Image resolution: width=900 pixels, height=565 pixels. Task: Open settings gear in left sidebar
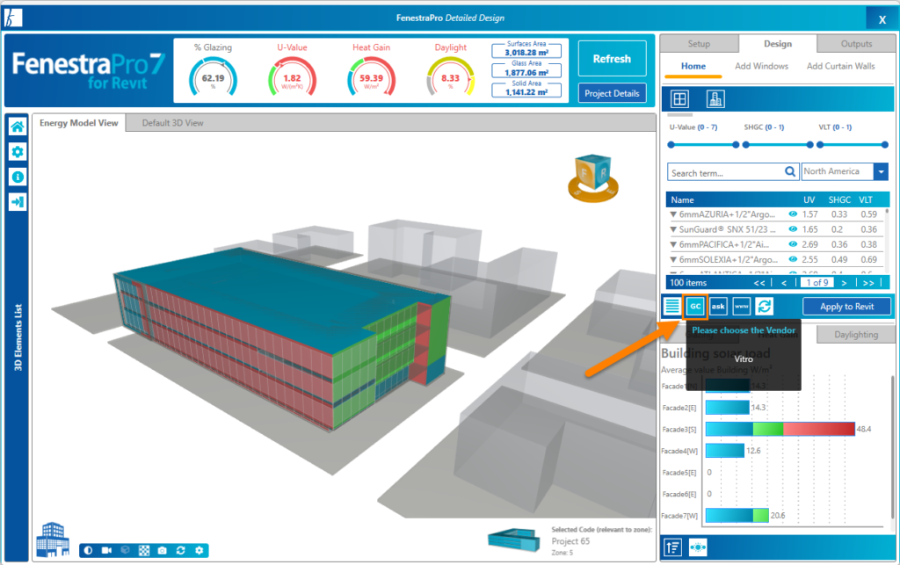[x=18, y=152]
